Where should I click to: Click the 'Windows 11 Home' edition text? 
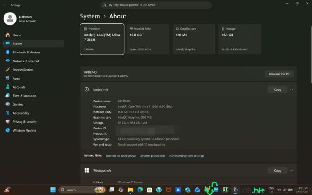pyautogui.click(x=130, y=182)
